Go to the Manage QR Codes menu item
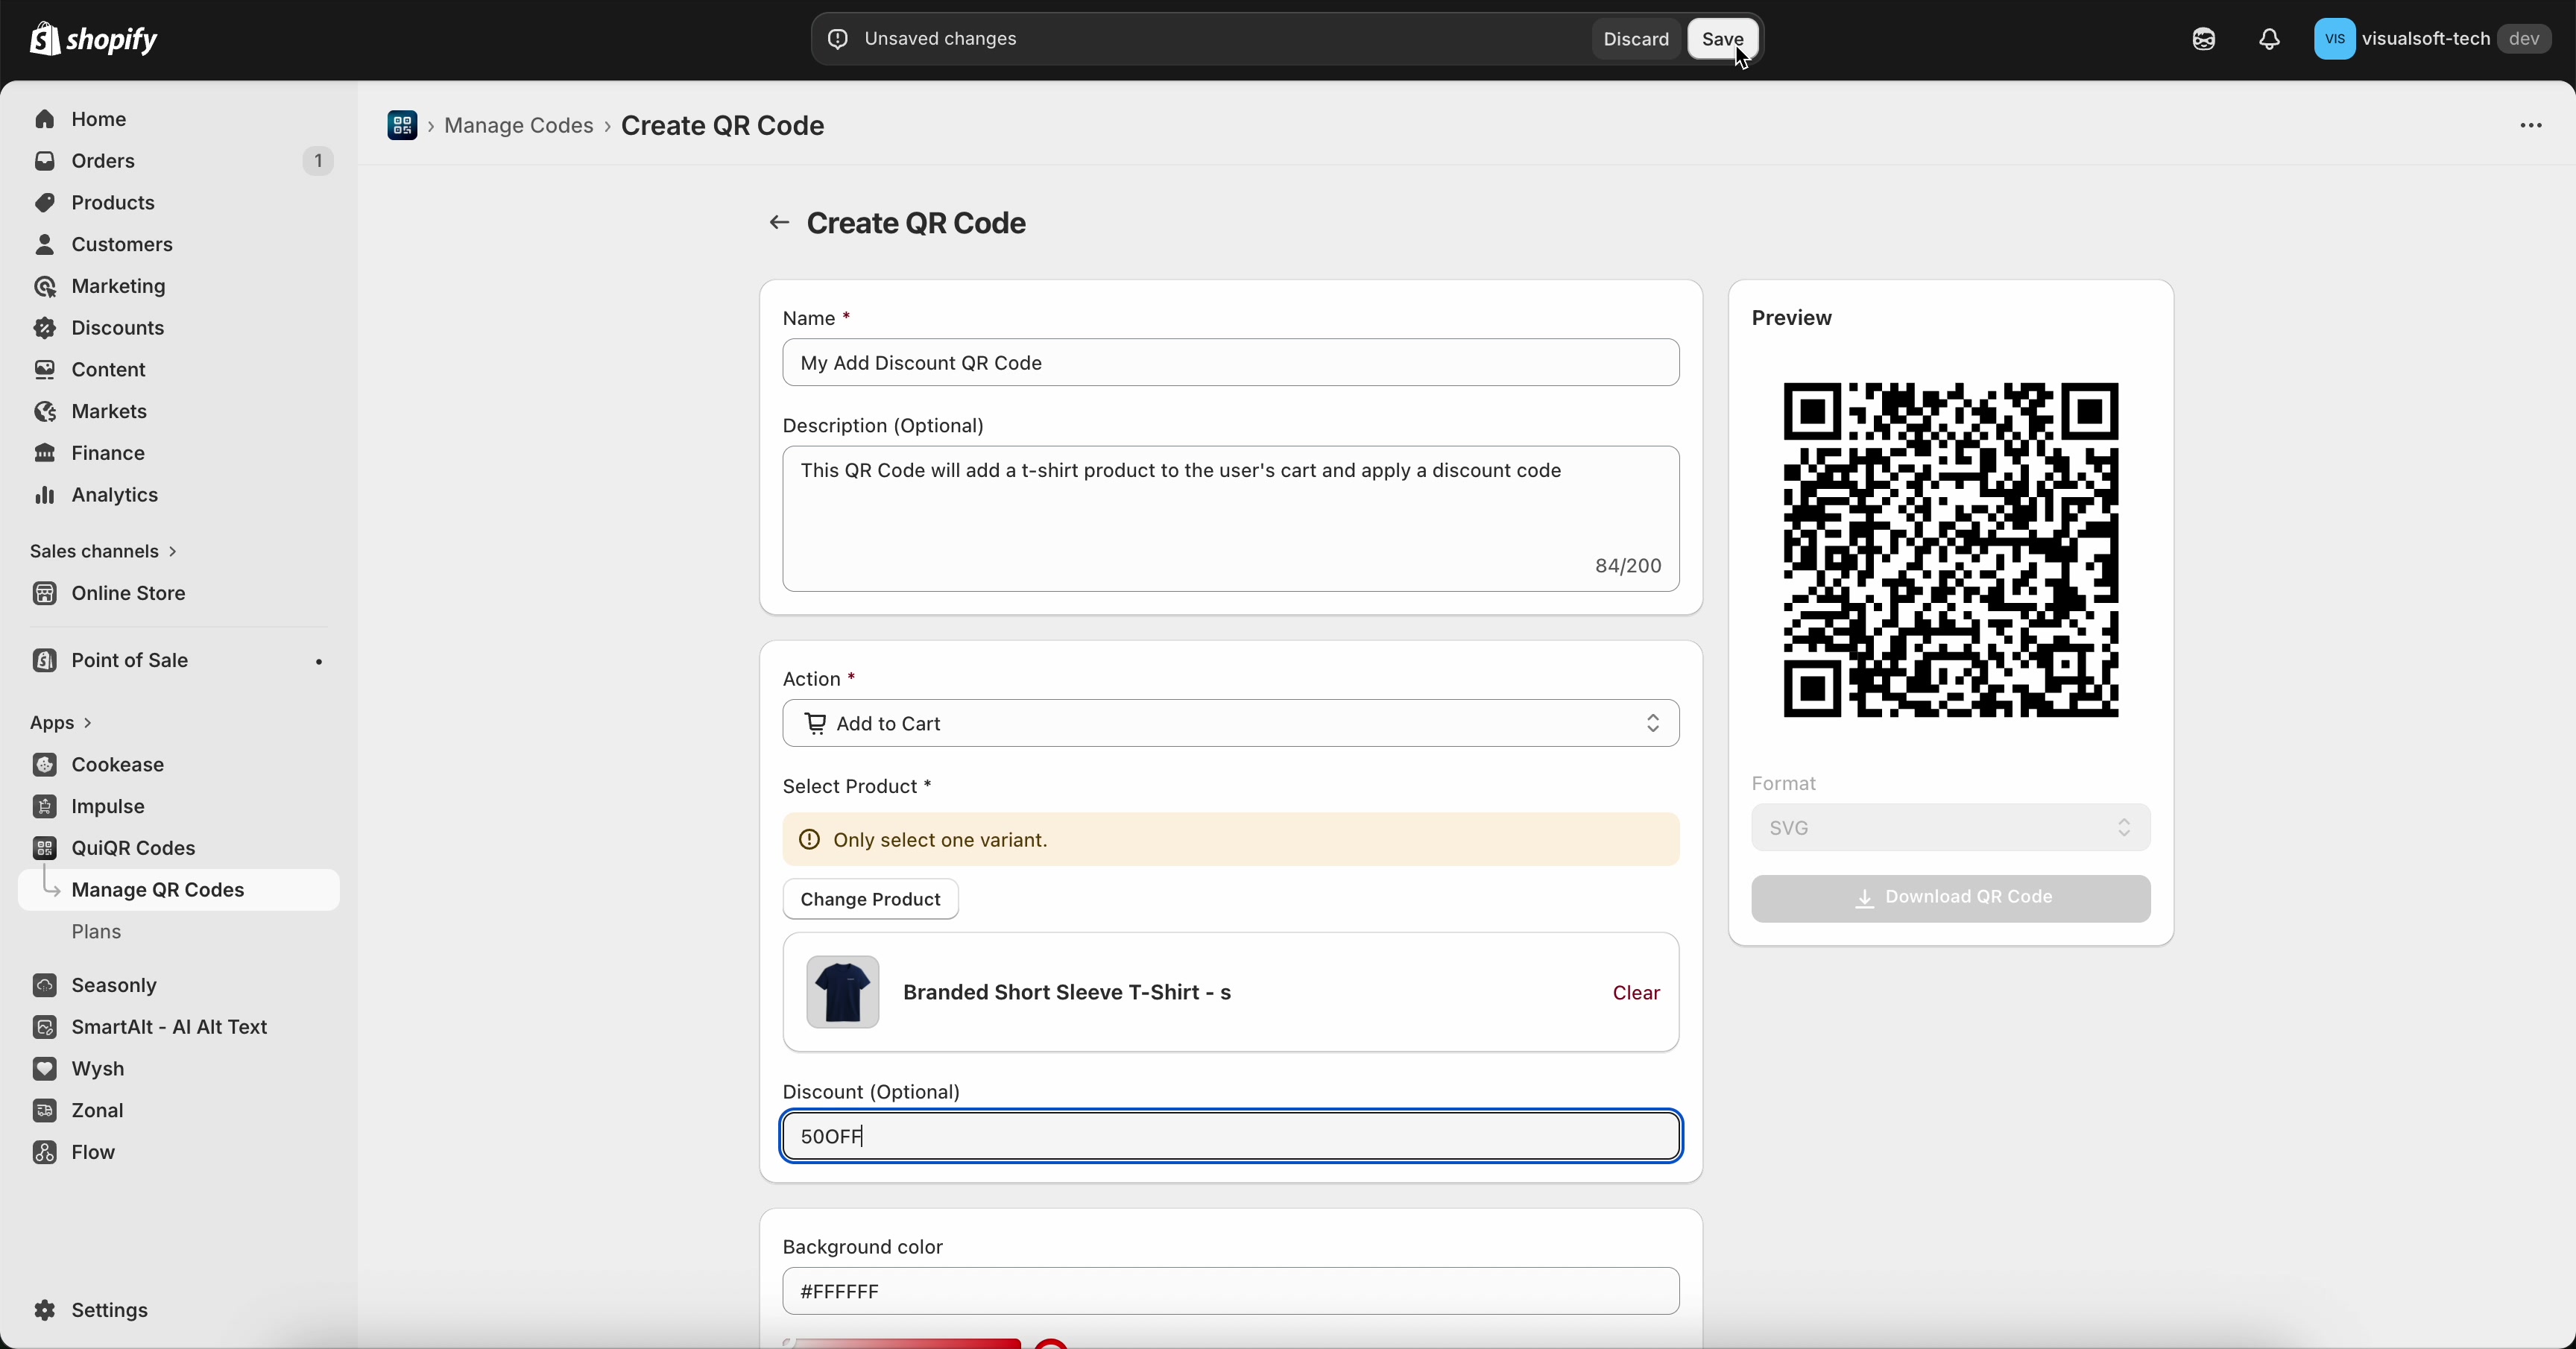The width and height of the screenshot is (2576, 1349). tap(158, 890)
